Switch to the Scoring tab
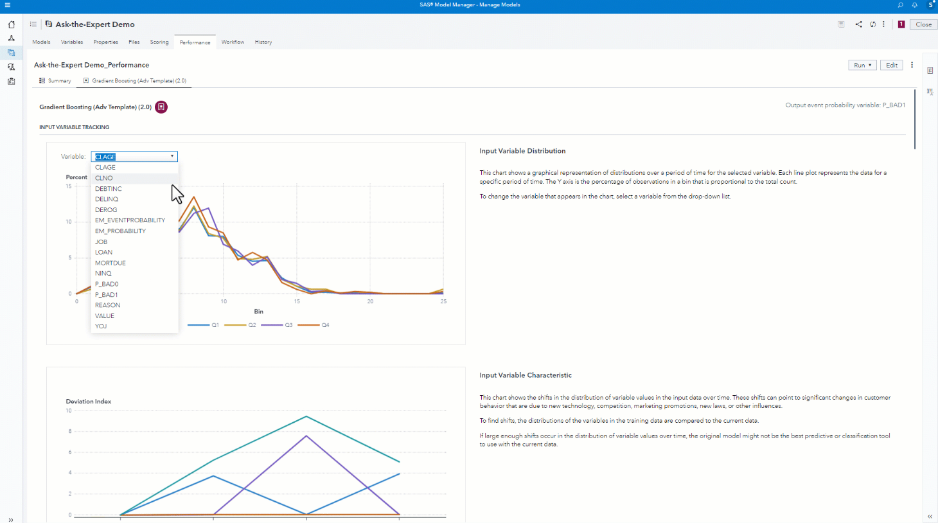 coord(159,42)
